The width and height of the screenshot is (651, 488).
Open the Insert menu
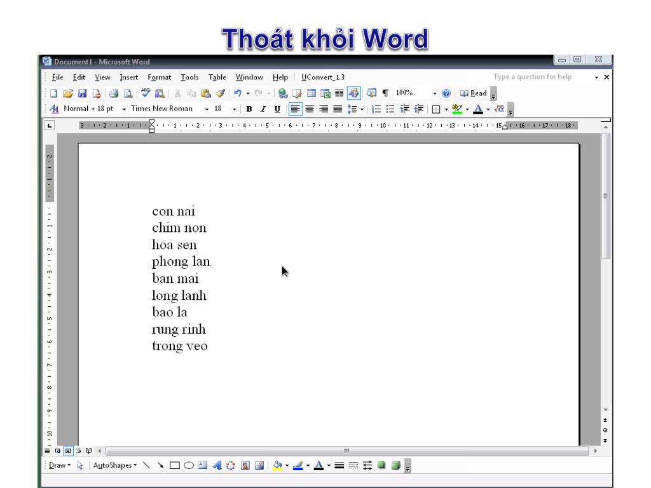pyautogui.click(x=128, y=77)
